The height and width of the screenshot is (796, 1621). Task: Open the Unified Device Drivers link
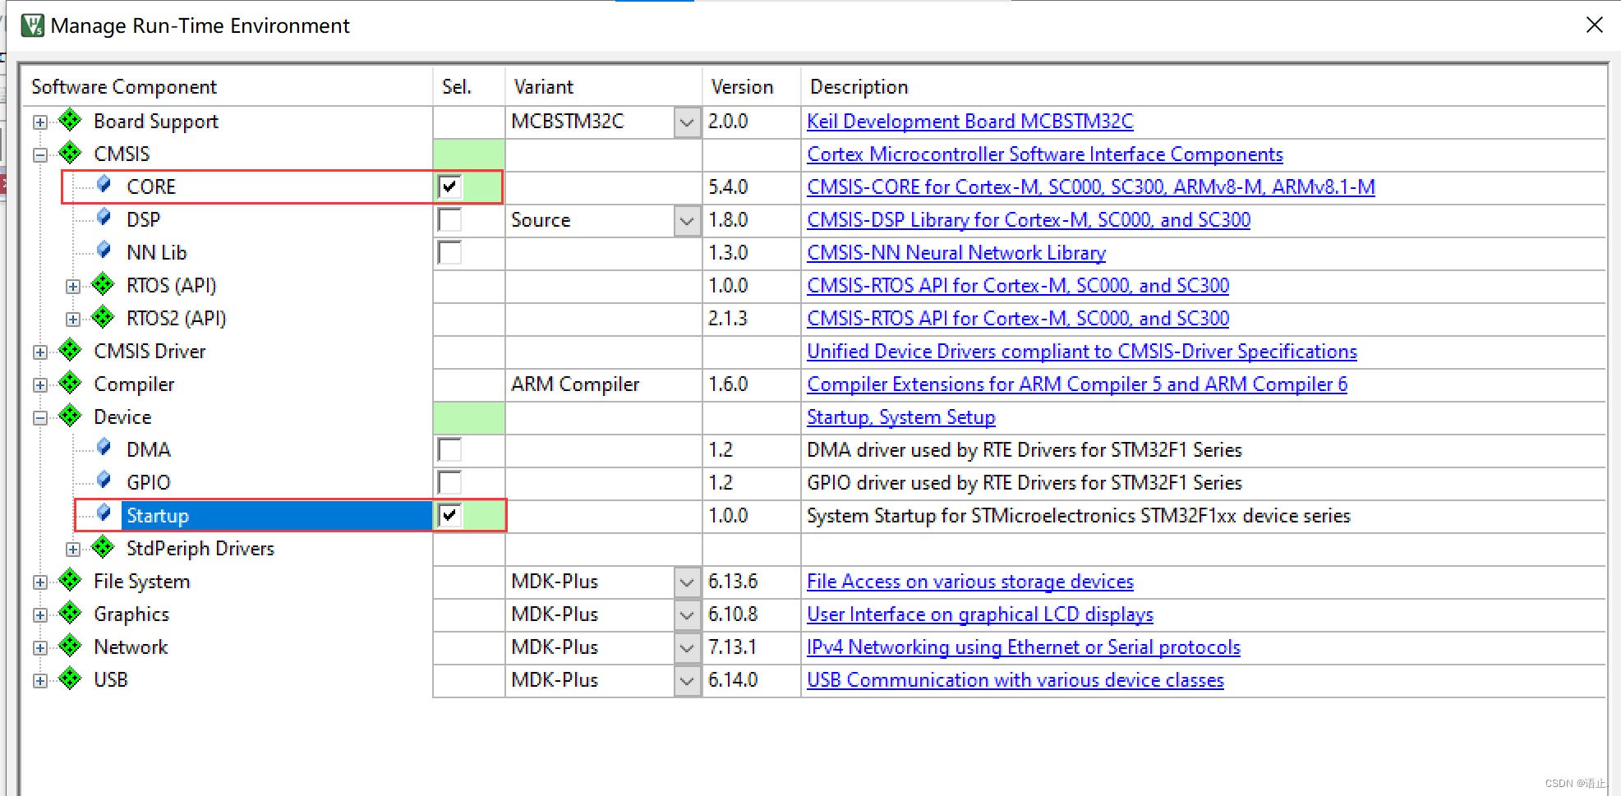[x=1081, y=352]
